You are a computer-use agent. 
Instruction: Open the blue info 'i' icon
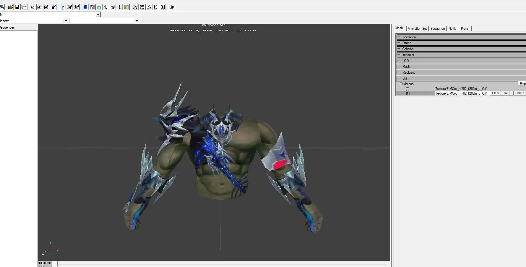click(x=62, y=7)
